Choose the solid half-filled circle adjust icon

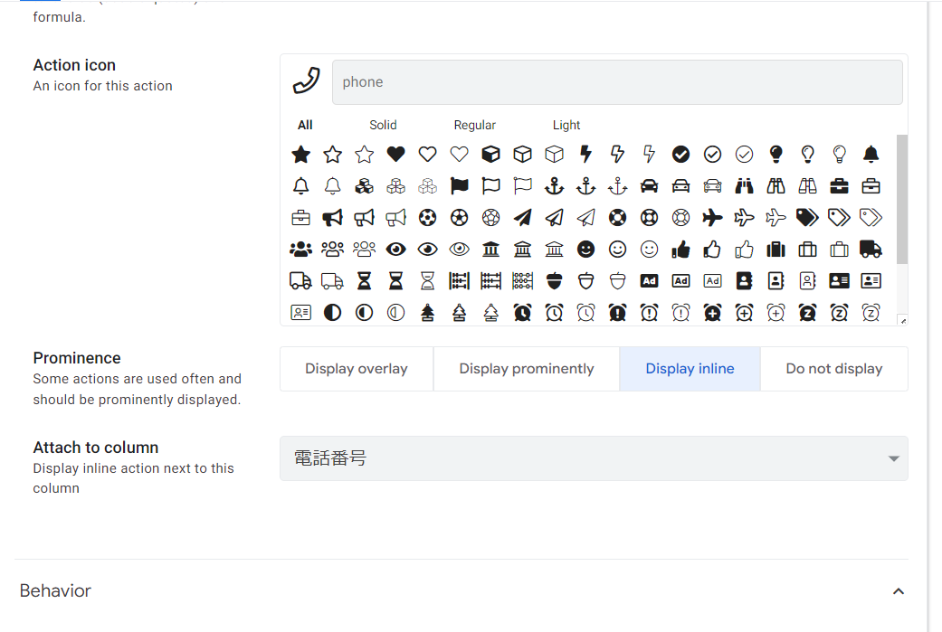pyautogui.click(x=332, y=313)
